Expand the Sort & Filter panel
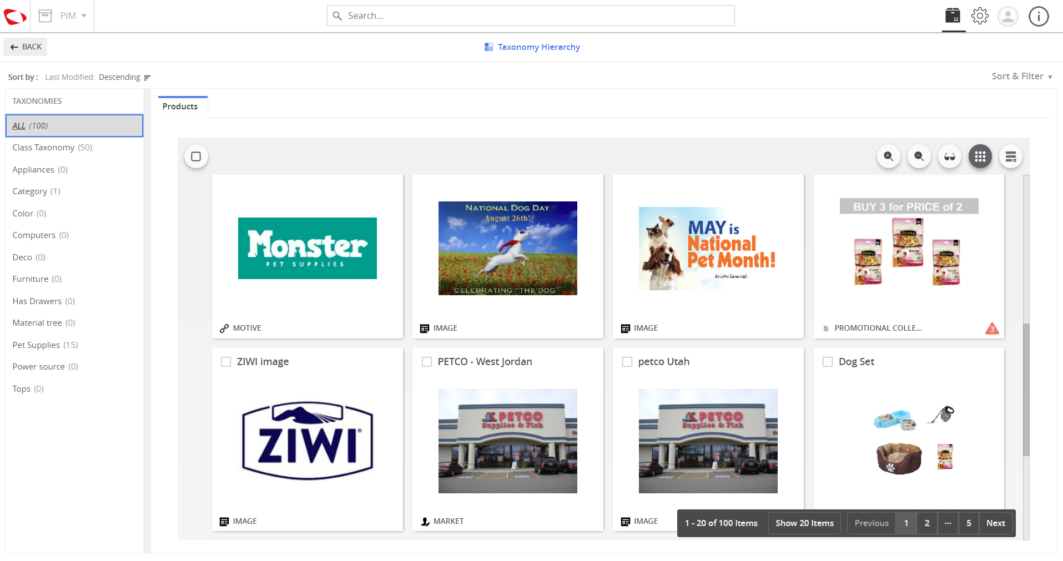Screen dimensions: 1063x561 click(x=1022, y=77)
